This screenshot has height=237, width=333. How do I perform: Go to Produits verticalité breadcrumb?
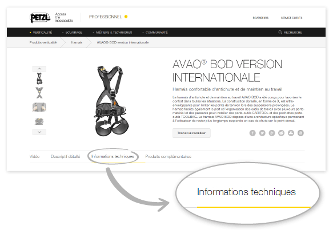coord(43,42)
